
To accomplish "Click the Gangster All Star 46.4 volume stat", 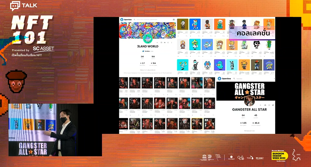I will (256, 124).
